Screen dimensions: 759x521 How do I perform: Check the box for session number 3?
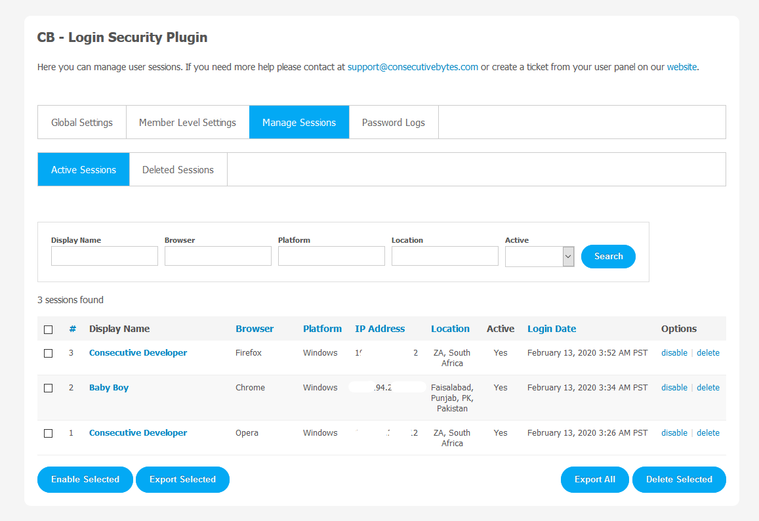(x=48, y=353)
